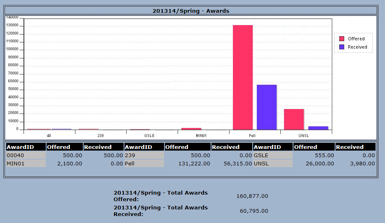Screen dimensions: 385x223
Task: Click the Pell Offered pink bar
Action: click(243, 77)
